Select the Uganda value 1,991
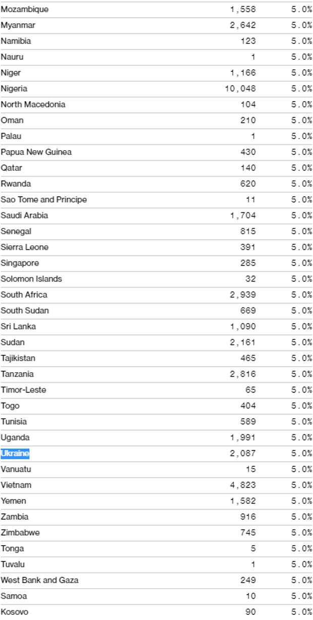Screen dimensions: 313x620 click(243, 437)
